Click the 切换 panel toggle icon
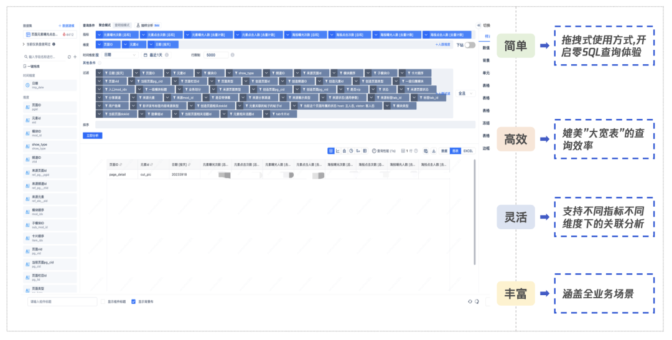 478,26
